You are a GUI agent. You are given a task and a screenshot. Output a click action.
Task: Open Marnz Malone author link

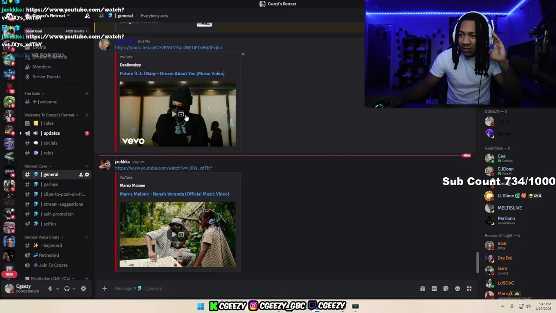(132, 185)
